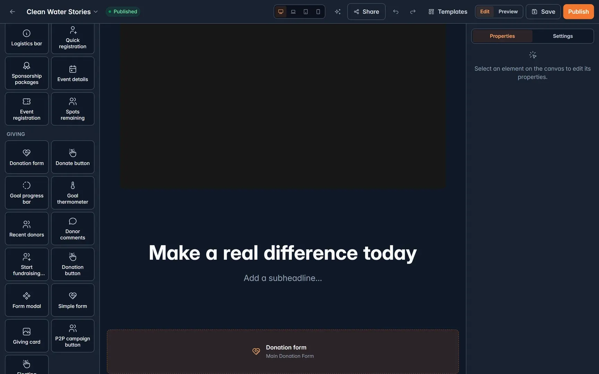Add the Giving card widget
The width and height of the screenshot is (599, 374).
coord(27,336)
